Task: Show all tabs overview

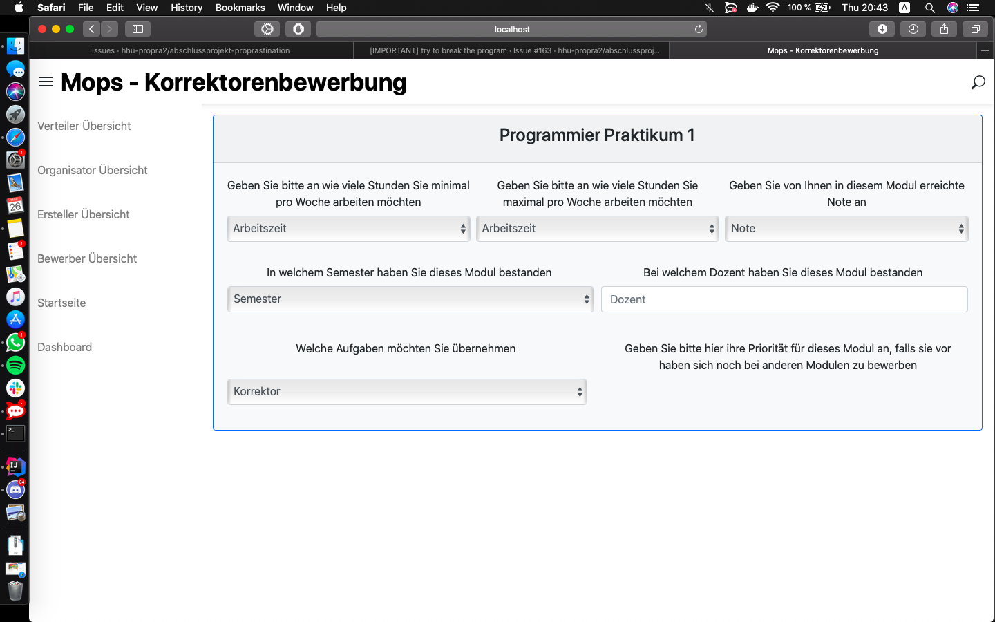Action: (x=975, y=29)
